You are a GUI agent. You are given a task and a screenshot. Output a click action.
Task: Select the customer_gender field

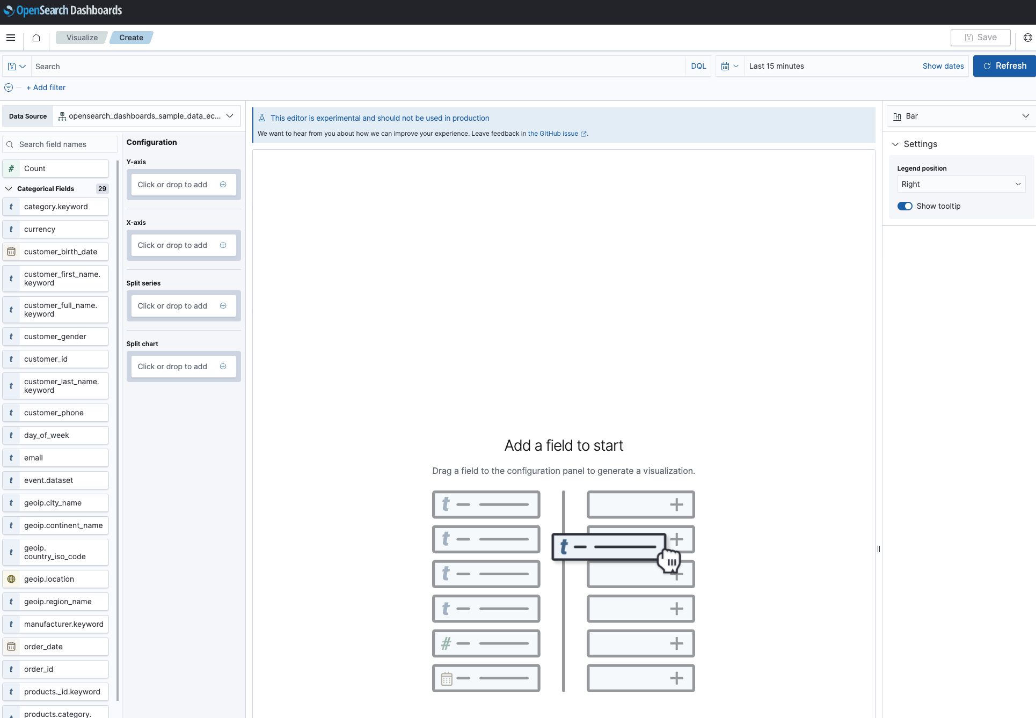coord(56,336)
